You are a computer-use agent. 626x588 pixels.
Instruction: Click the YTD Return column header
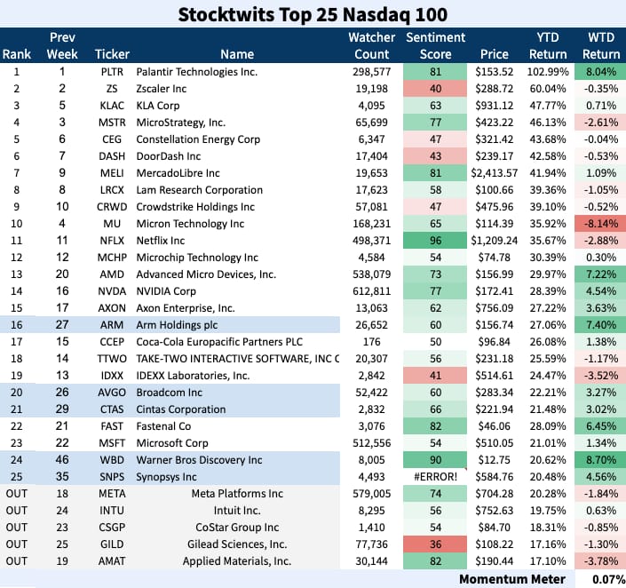tap(548, 45)
